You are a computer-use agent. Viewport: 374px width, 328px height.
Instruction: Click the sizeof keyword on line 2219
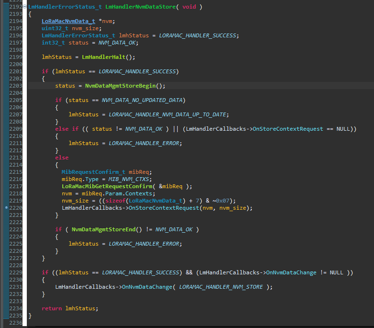[x=115, y=201]
